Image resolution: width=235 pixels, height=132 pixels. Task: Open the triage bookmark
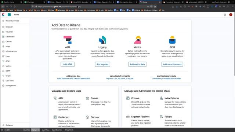point(51,10)
